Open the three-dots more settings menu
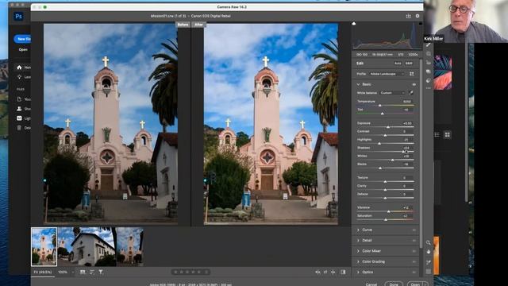This screenshot has height=286, width=508. tap(429, 88)
